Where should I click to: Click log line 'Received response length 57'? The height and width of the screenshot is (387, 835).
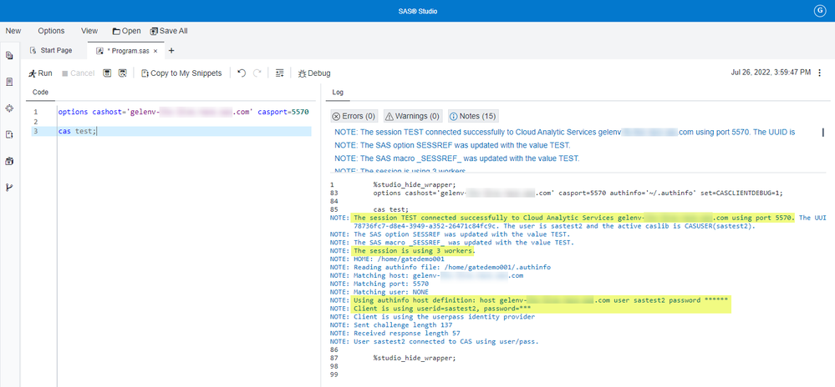coord(395,334)
